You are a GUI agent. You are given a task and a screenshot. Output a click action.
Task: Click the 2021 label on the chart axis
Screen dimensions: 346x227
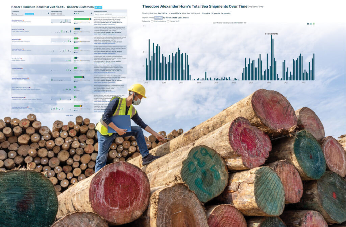click(251, 83)
